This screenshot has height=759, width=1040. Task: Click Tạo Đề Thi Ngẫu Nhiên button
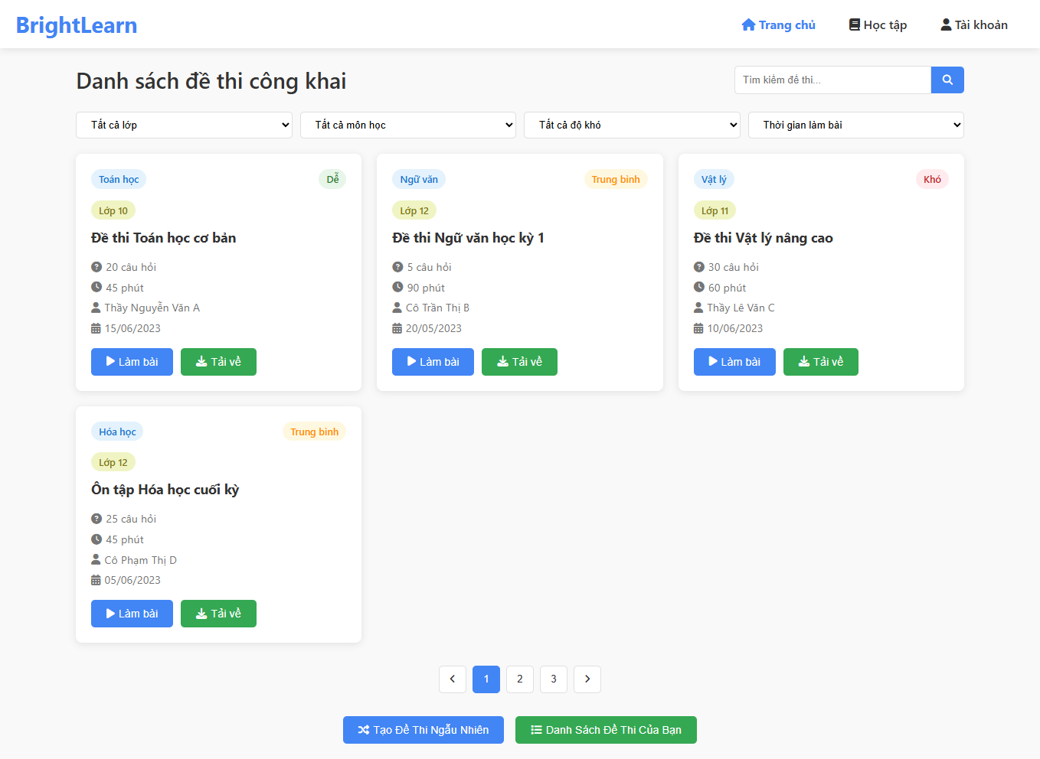coord(424,730)
